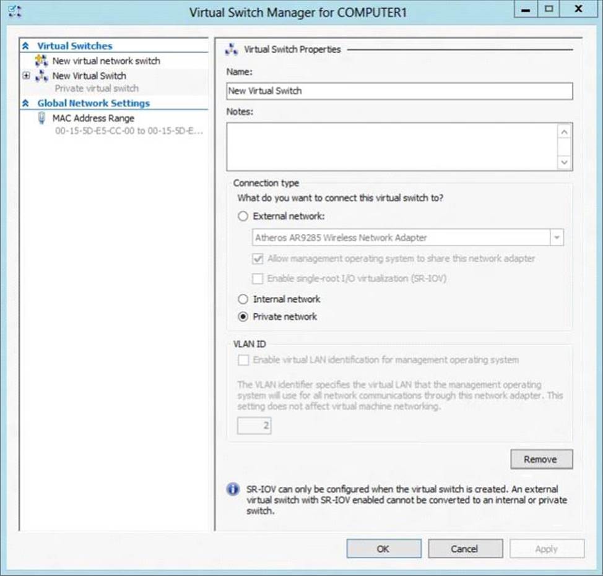Click the Apply button
This screenshot has width=603, height=576.
click(547, 549)
